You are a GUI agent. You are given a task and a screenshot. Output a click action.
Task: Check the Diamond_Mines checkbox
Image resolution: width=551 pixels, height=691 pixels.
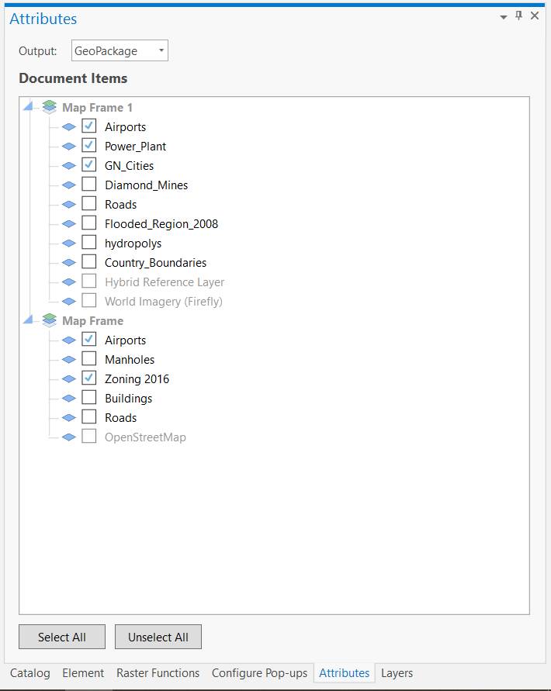coord(89,185)
